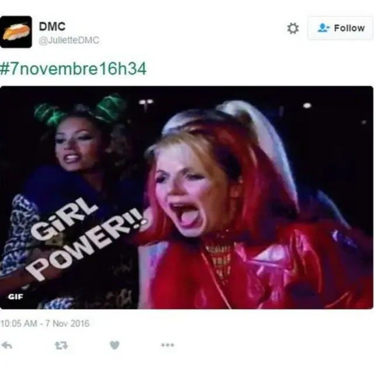Like the tweet with heart icon
This screenshot has height=374, width=374.
tap(115, 345)
